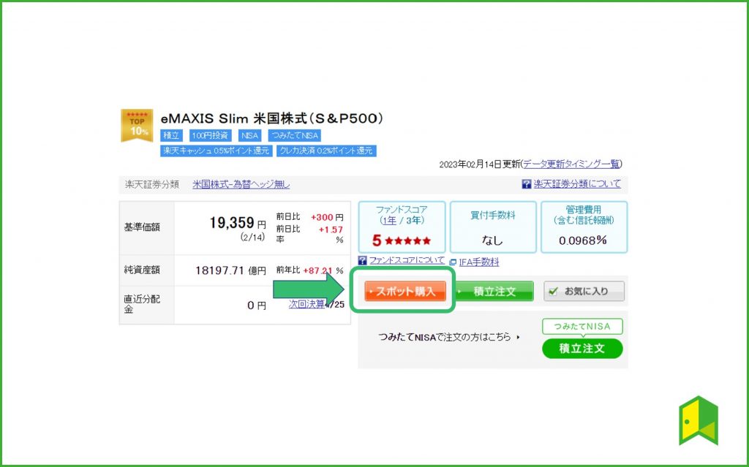Viewport: 749px width, 467px height.
Task: Click the green checkmark inside お気に入り
Action: click(x=552, y=290)
